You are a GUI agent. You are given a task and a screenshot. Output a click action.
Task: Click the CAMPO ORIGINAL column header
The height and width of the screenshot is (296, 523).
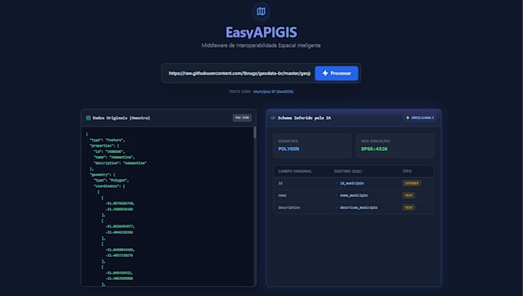(x=295, y=171)
